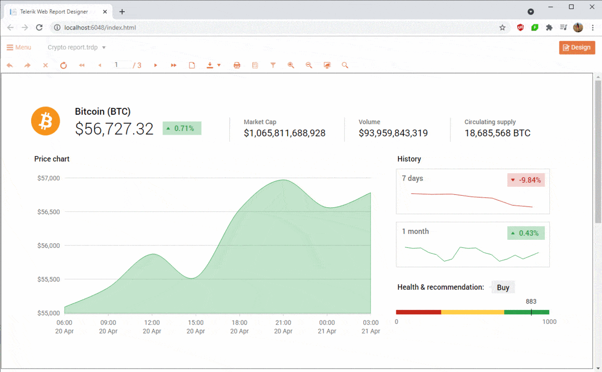
Task: Navigate forward in report history
Action: [x=28, y=65]
